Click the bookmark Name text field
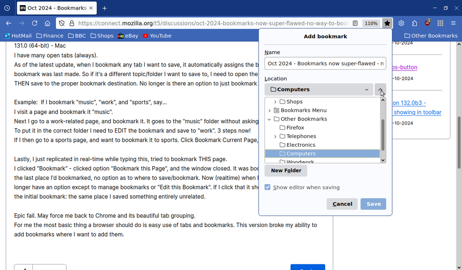 pos(325,63)
